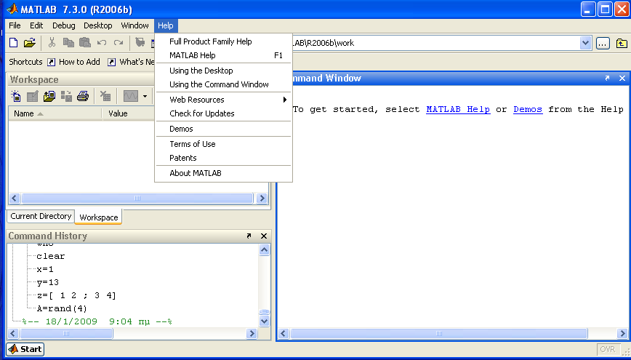Click the Simulink icon in toolbar
The width and height of the screenshot is (631, 360).
[140, 43]
